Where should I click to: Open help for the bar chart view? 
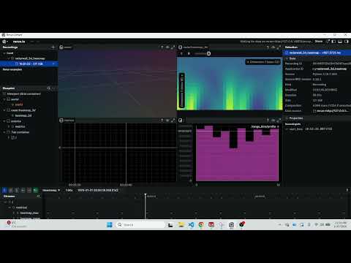(x=268, y=121)
